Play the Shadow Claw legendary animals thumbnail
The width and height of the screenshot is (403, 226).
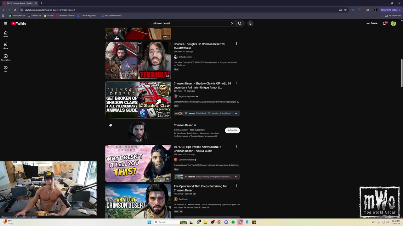[x=138, y=100]
